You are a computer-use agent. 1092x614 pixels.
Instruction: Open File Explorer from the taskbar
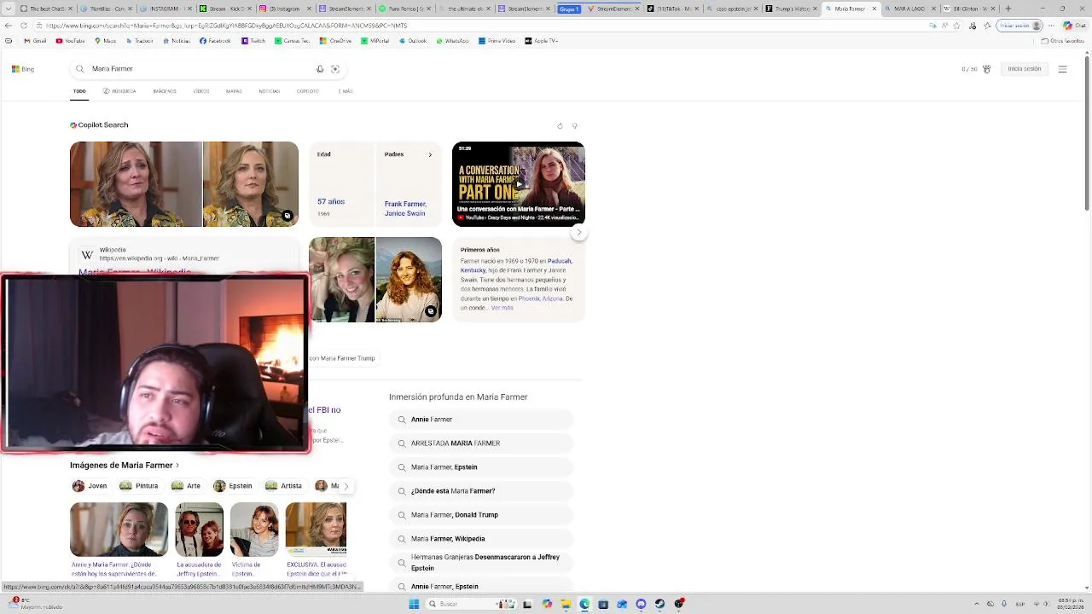pyautogui.click(x=565, y=604)
